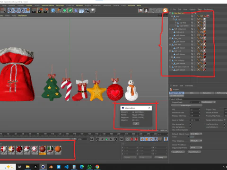Viewport: 227px width, 170px height.
Task: Enable Render LOD in Editor checkbox
Action: pos(225,120)
